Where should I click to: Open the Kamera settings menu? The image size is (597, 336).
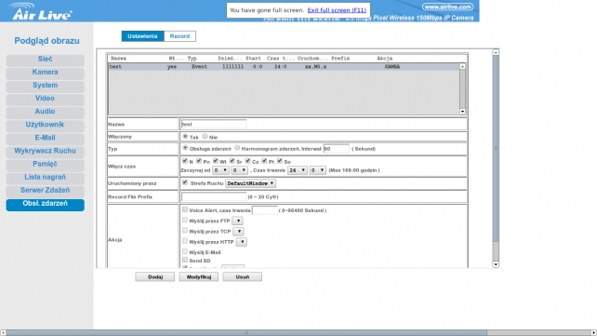(45, 73)
